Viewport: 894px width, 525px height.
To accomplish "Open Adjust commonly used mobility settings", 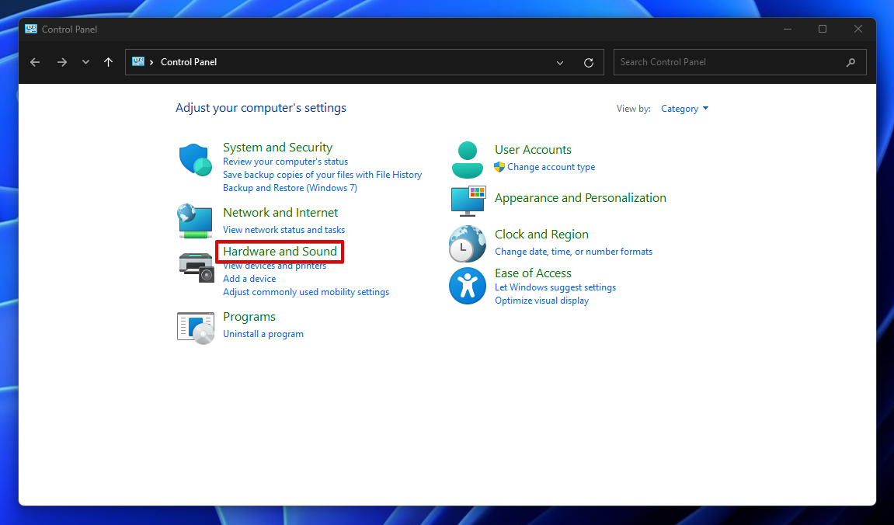I will pyautogui.click(x=305, y=292).
